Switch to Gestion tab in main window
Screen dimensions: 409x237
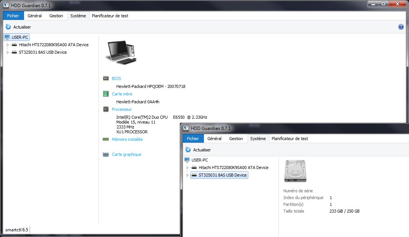click(56, 16)
